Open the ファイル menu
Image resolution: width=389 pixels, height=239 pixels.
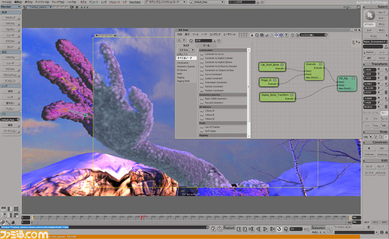[x=6, y=2]
